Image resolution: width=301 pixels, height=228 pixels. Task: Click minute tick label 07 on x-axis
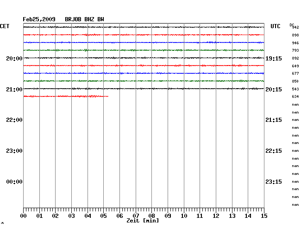click(x=136, y=216)
